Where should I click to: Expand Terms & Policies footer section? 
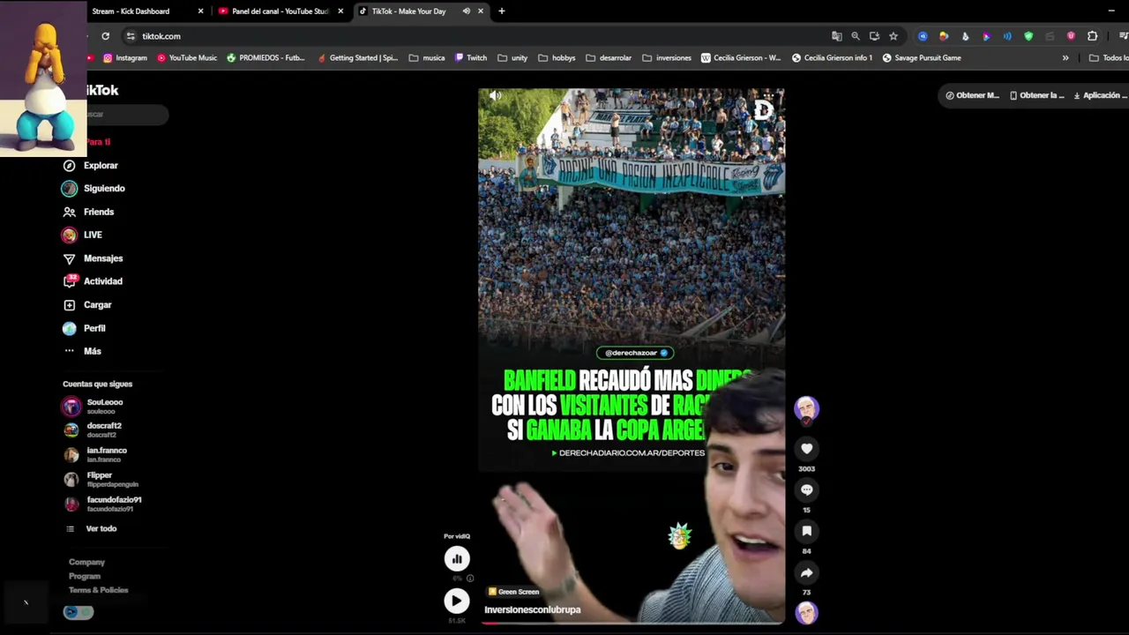pos(98,590)
